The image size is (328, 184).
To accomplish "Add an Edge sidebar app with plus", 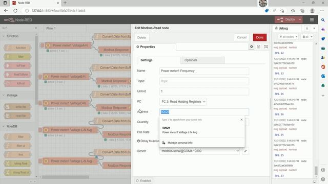I will tap(323, 96).
